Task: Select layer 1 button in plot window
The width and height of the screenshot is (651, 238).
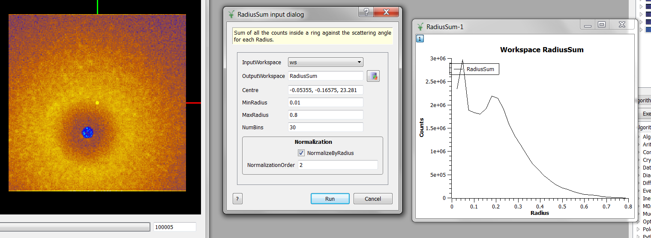Action: 420,39
